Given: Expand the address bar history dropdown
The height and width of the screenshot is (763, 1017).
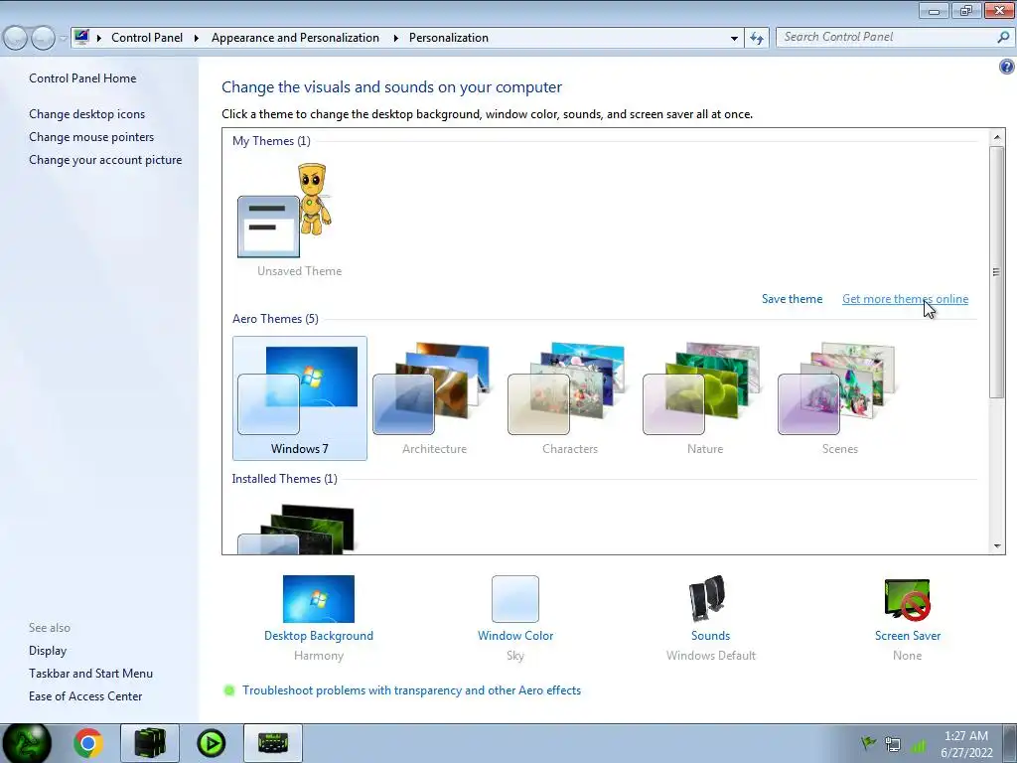Looking at the screenshot, I should [734, 39].
